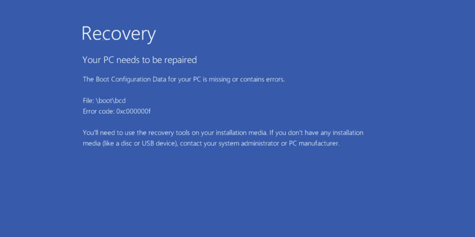
Task: Click the word "contains" in the description
Action: [252, 80]
